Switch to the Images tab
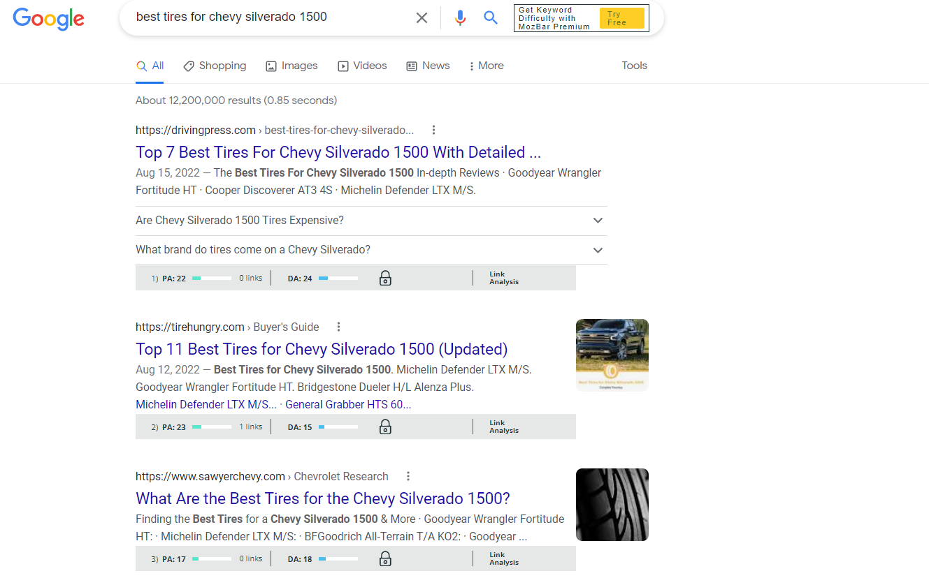This screenshot has width=929, height=585. click(291, 66)
